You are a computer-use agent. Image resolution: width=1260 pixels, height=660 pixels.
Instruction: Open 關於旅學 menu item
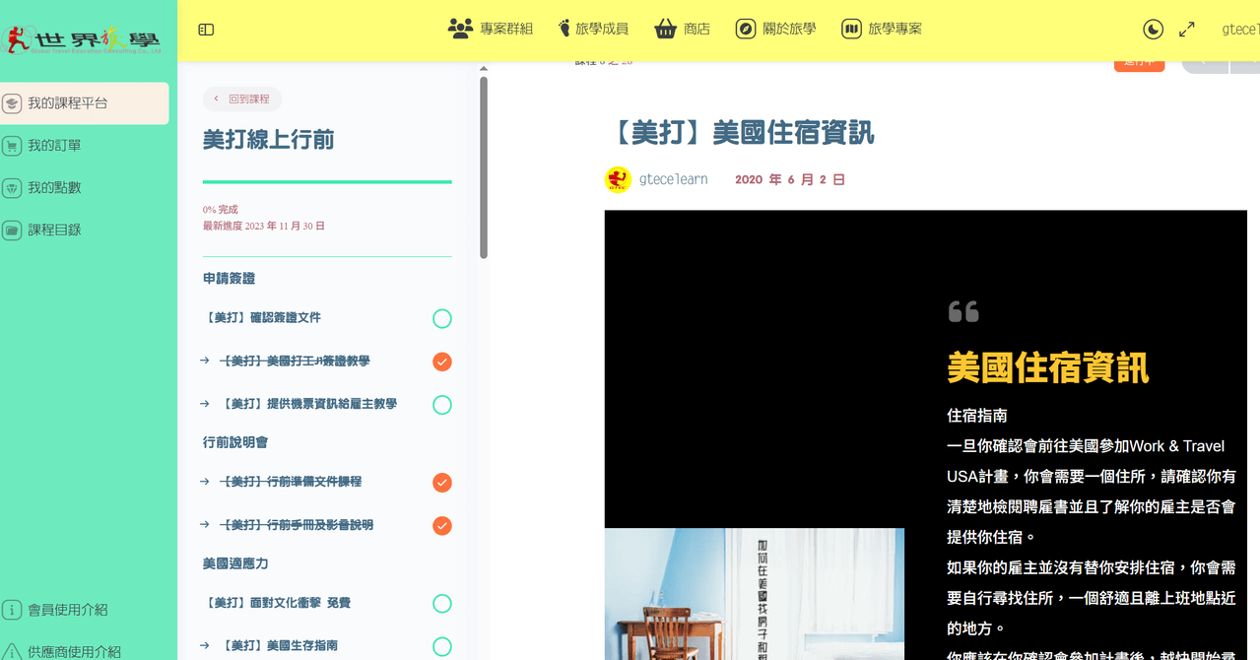point(776,29)
